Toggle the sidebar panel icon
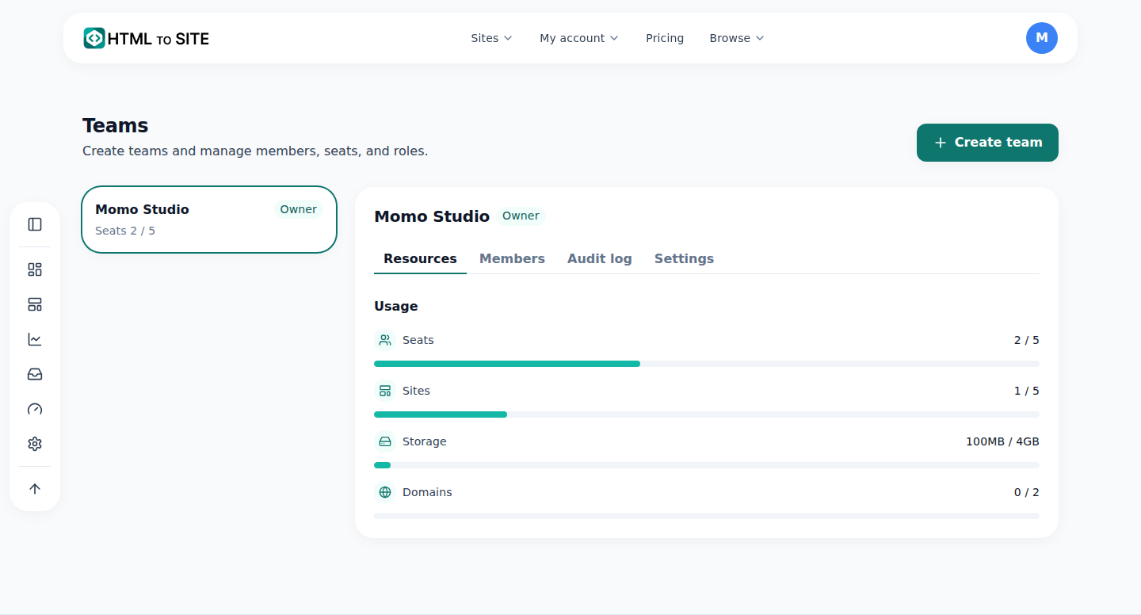This screenshot has height=615, width=1141. pyautogui.click(x=35, y=224)
